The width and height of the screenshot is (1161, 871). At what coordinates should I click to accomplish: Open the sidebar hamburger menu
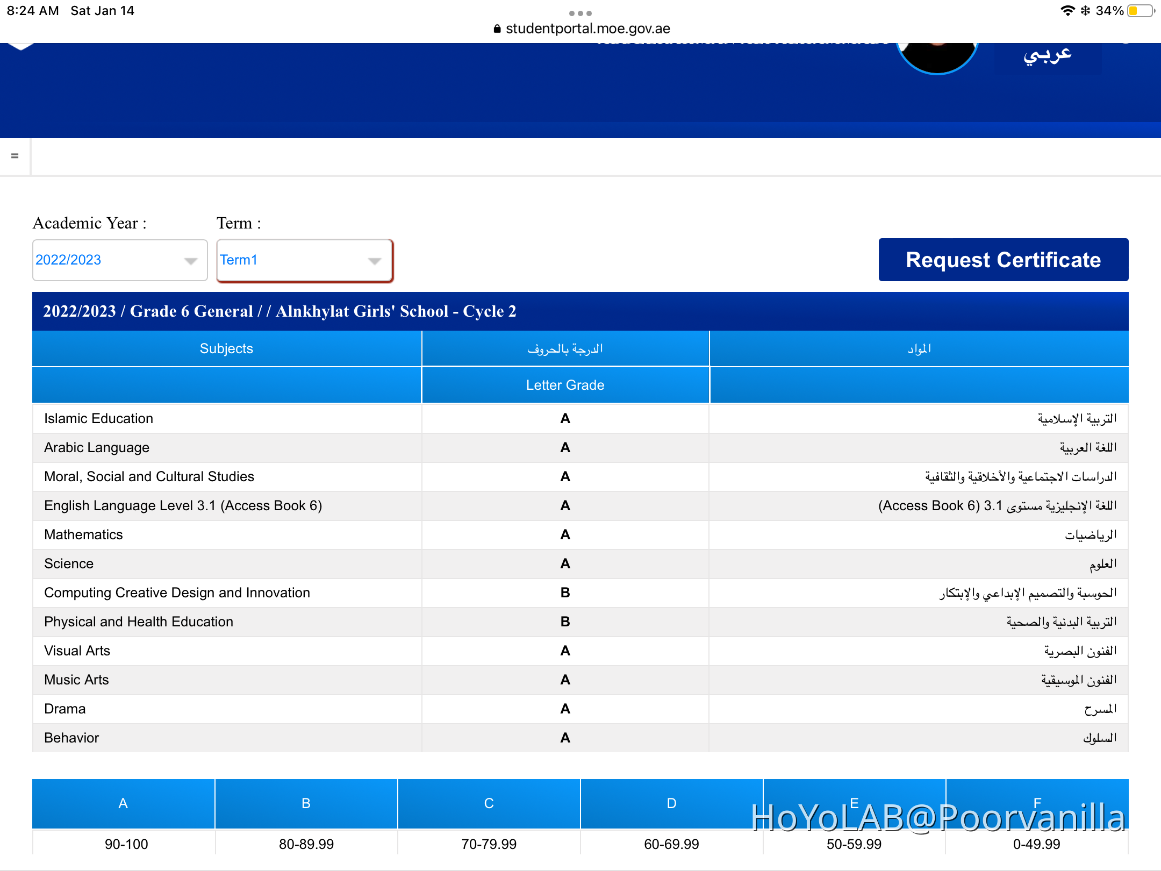[15, 156]
